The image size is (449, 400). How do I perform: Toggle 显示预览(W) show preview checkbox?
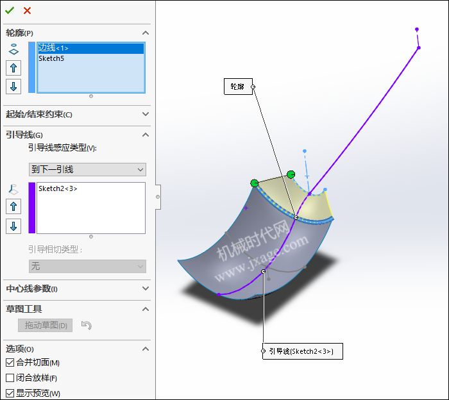(x=10, y=393)
